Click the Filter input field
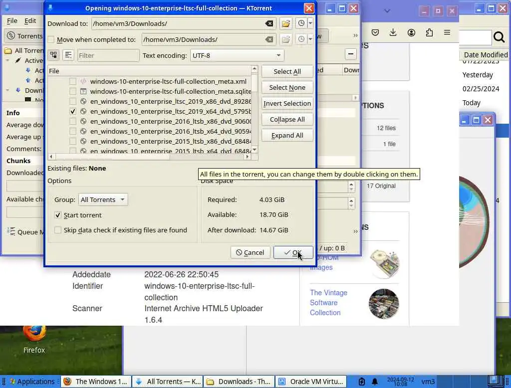Screen dimensions: 511x388 coord(108,55)
